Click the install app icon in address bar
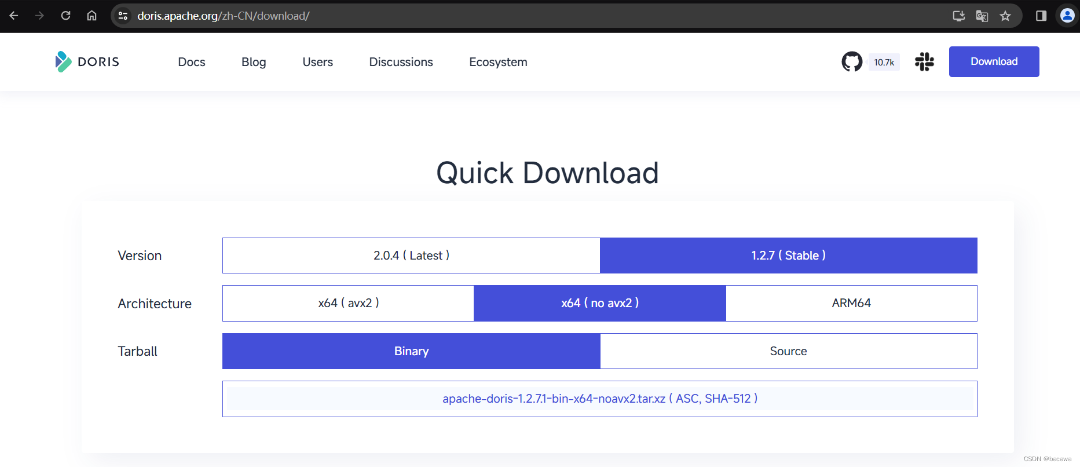 pyautogui.click(x=959, y=16)
